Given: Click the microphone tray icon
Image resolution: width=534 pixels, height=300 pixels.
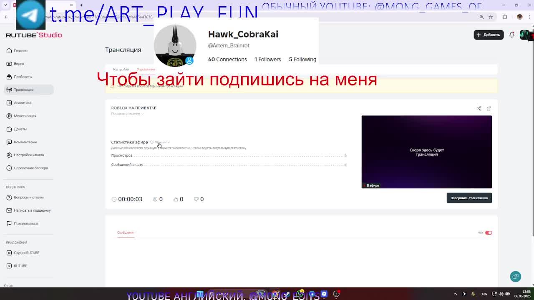Looking at the screenshot, I should [x=473, y=294].
